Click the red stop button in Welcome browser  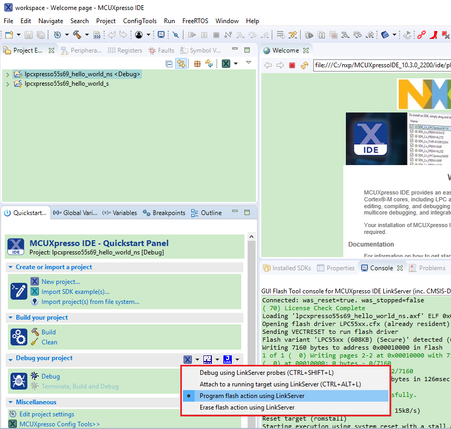292,66
